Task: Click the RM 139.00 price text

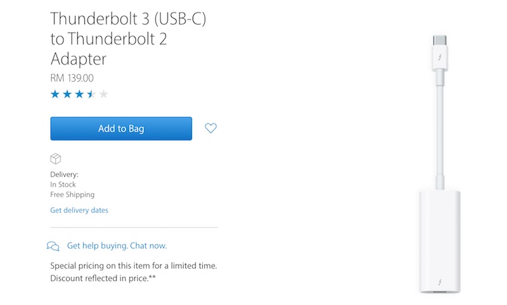Action: coord(72,78)
